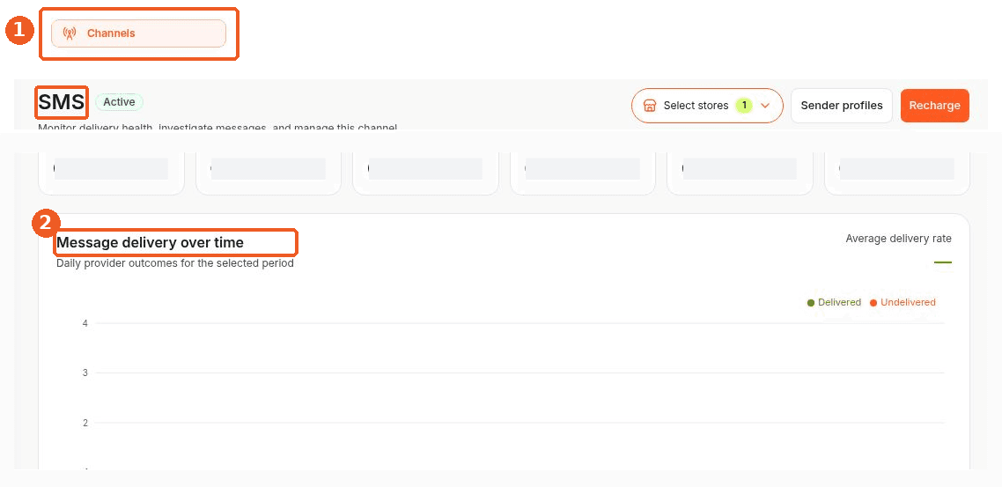The height and width of the screenshot is (487, 1002).
Task: Click the Recharge button
Action: [934, 106]
